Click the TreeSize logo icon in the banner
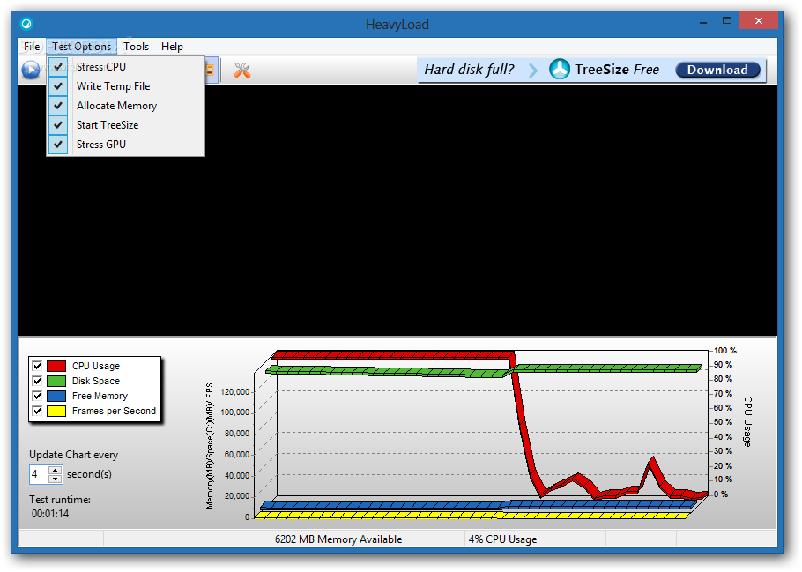802x572 pixels. pos(559,69)
